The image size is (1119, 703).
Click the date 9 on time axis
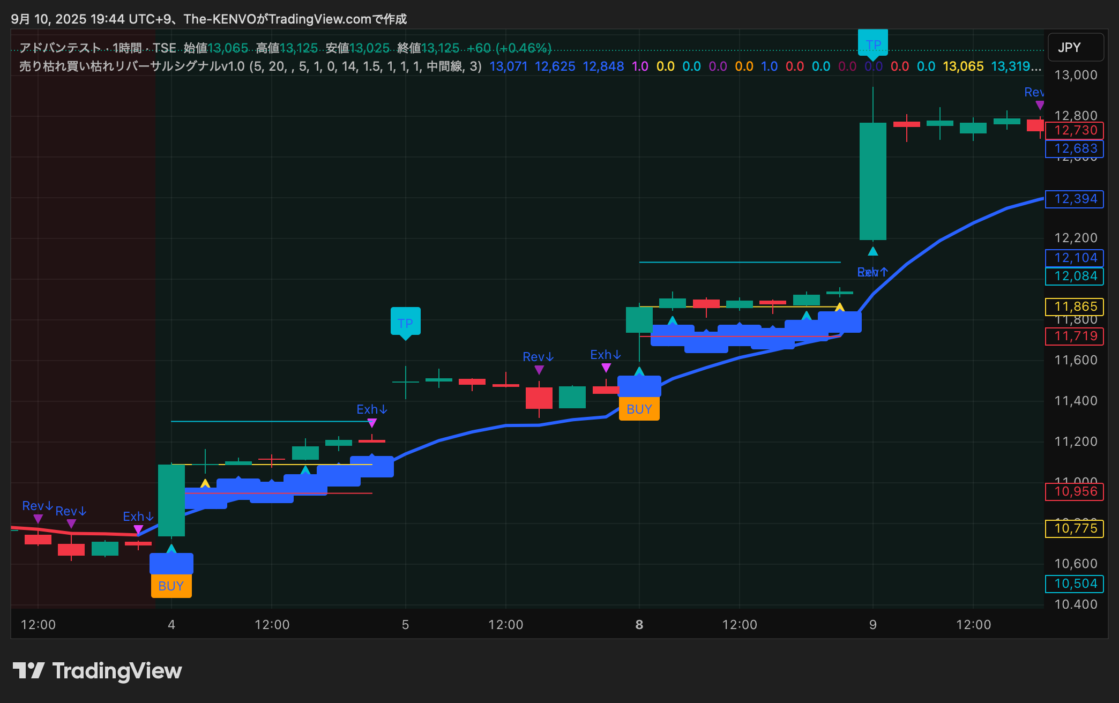point(873,624)
